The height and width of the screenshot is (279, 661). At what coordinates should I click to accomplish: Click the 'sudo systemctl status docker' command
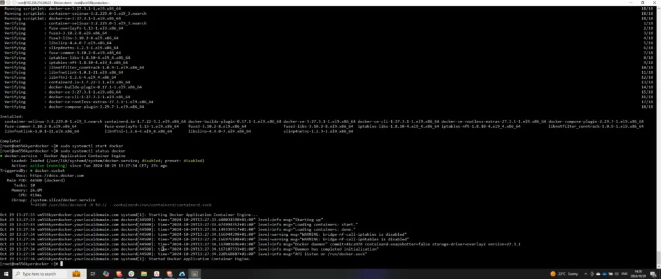pos(93,151)
